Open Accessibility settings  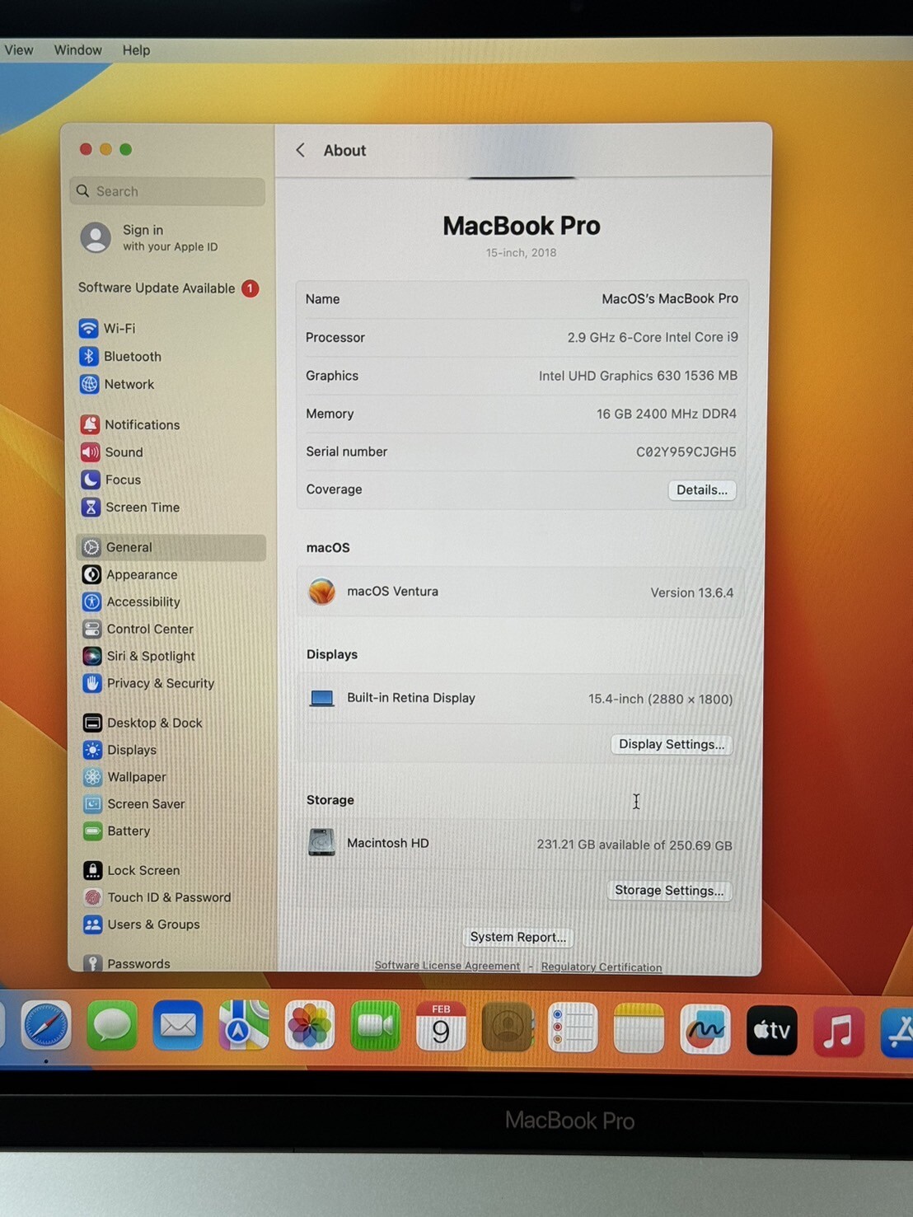pyautogui.click(x=132, y=601)
